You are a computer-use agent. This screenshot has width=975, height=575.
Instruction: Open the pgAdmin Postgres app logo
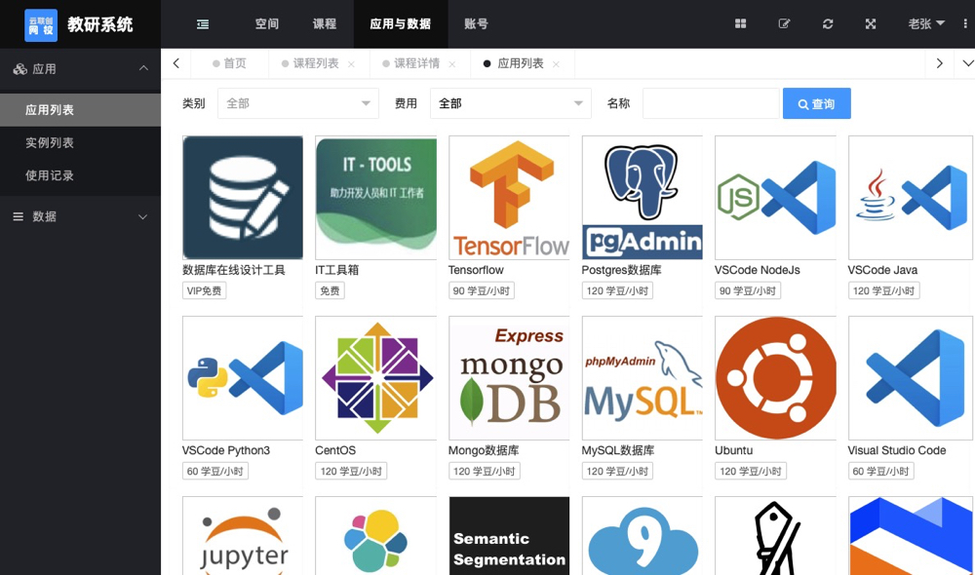pos(643,197)
